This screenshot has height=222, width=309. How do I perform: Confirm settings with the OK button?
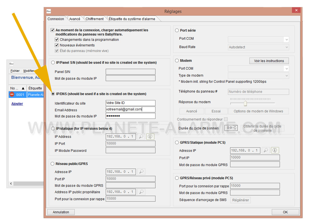[x=285, y=212]
